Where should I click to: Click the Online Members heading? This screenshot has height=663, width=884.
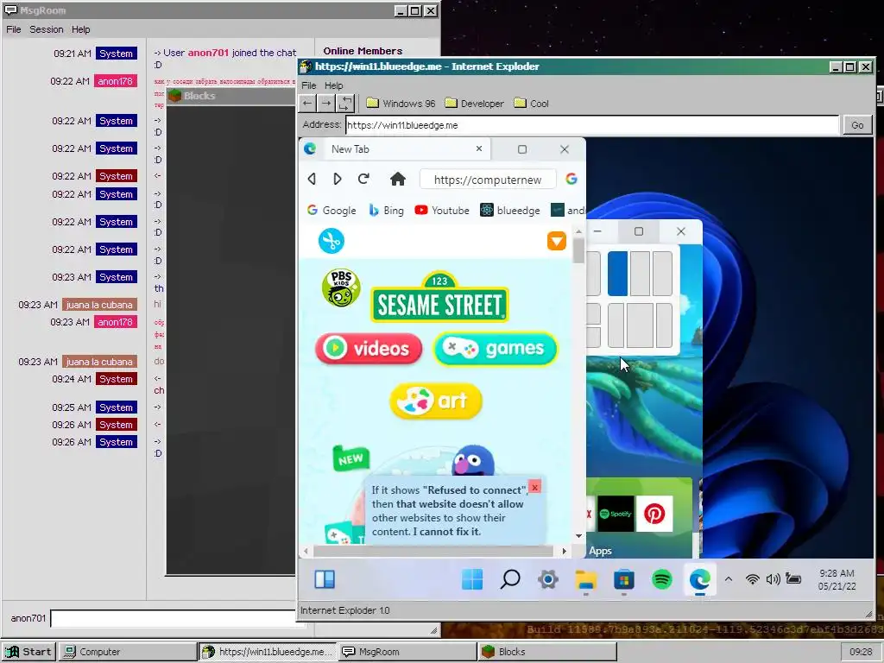363,51
